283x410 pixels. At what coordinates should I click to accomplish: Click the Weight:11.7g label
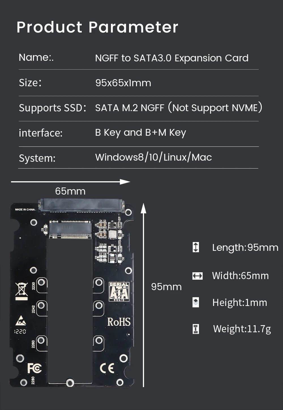pyautogui.click(x=242, y=329)
